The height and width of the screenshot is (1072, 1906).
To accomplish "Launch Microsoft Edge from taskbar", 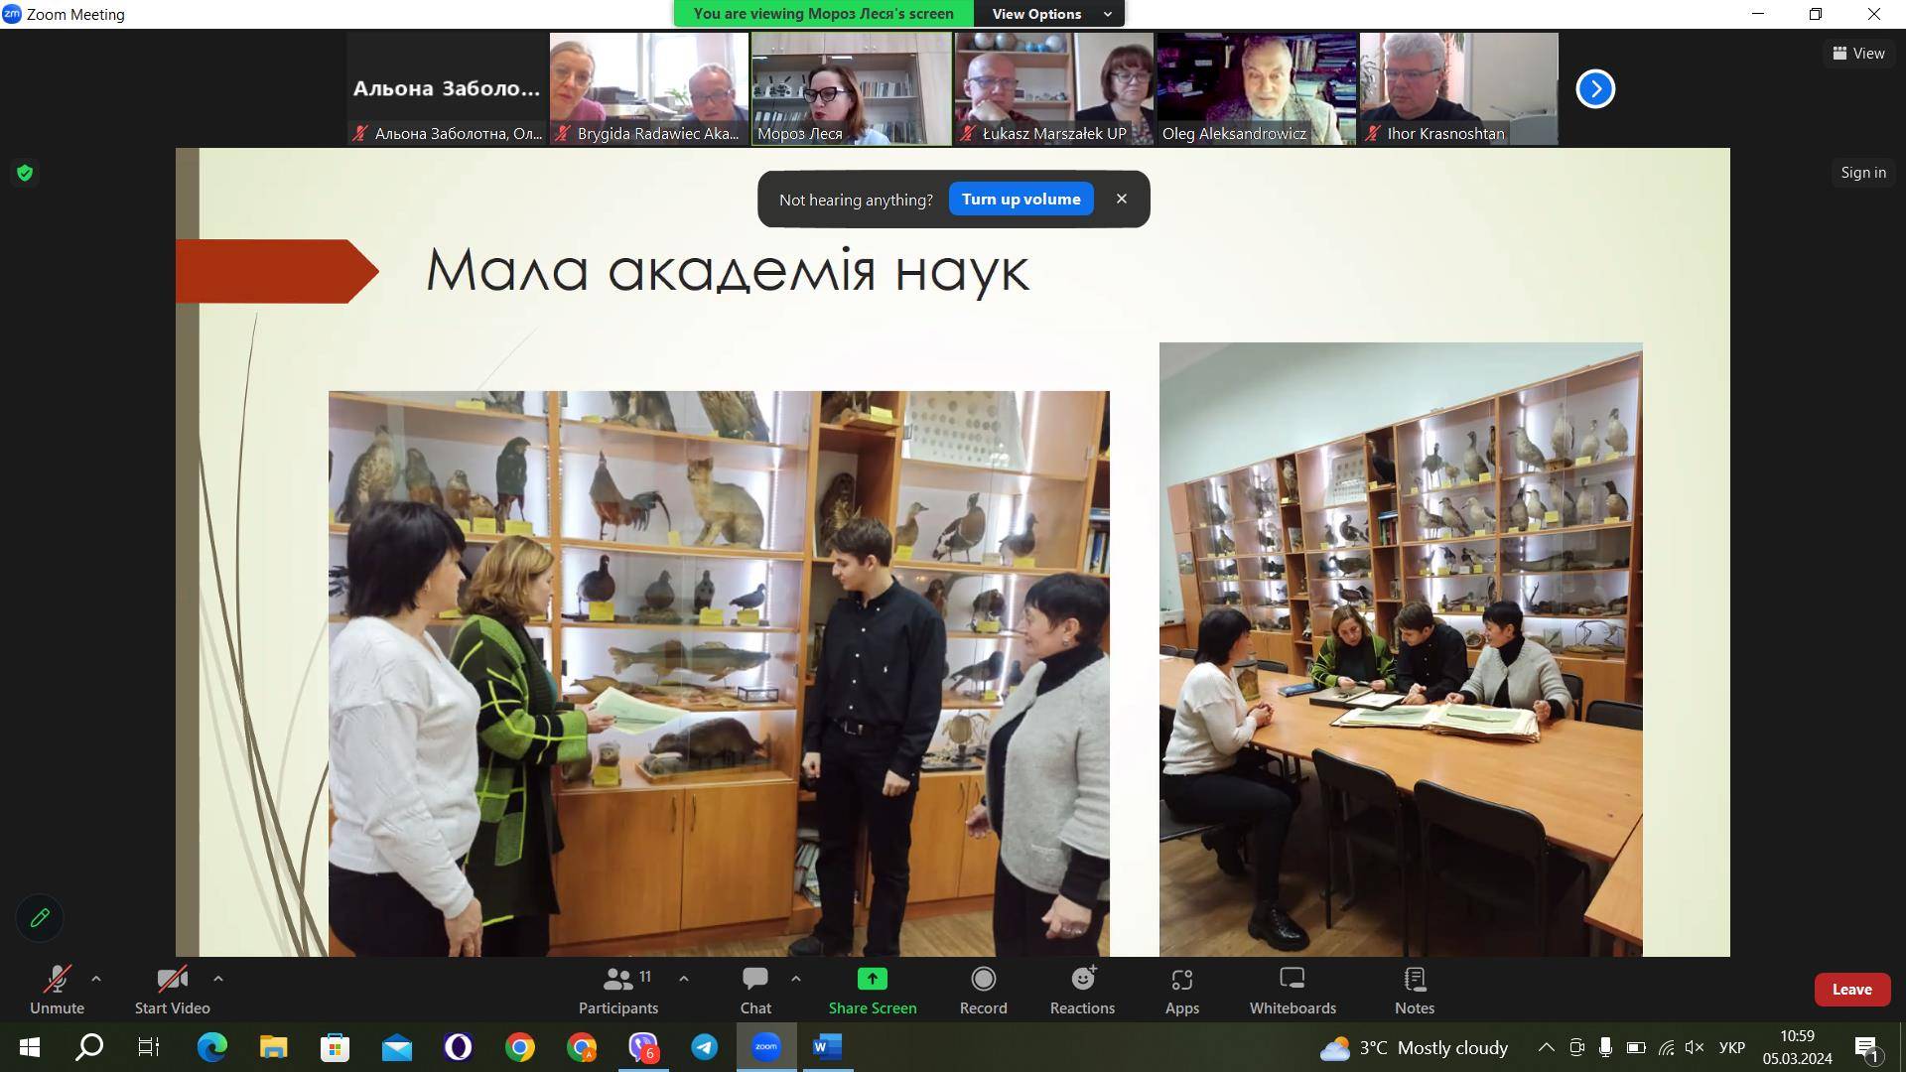I will pyautogui.click(x=211, y=1047).
